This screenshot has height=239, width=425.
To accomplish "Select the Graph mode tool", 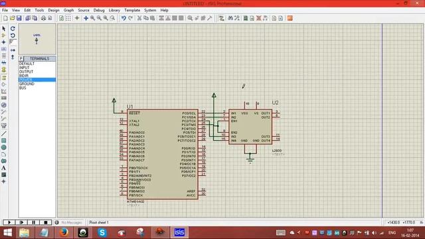I will [x=4, y=92].
